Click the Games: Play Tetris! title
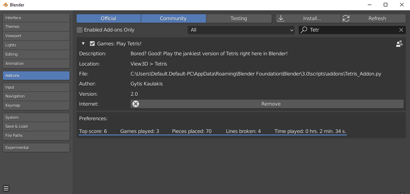 [119, 44]
